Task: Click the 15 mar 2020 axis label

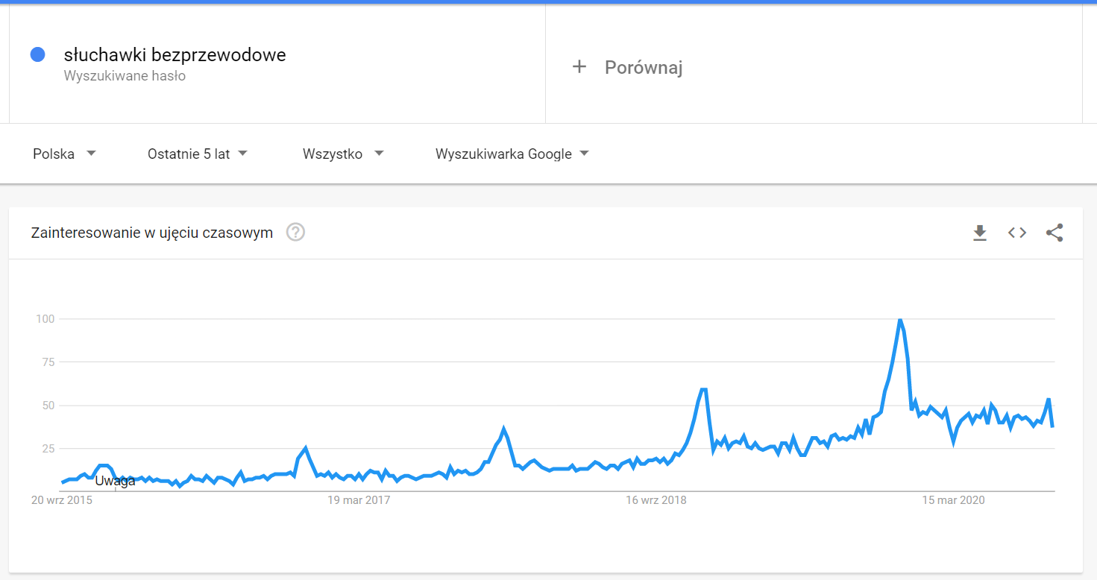Action: [953, 500]
